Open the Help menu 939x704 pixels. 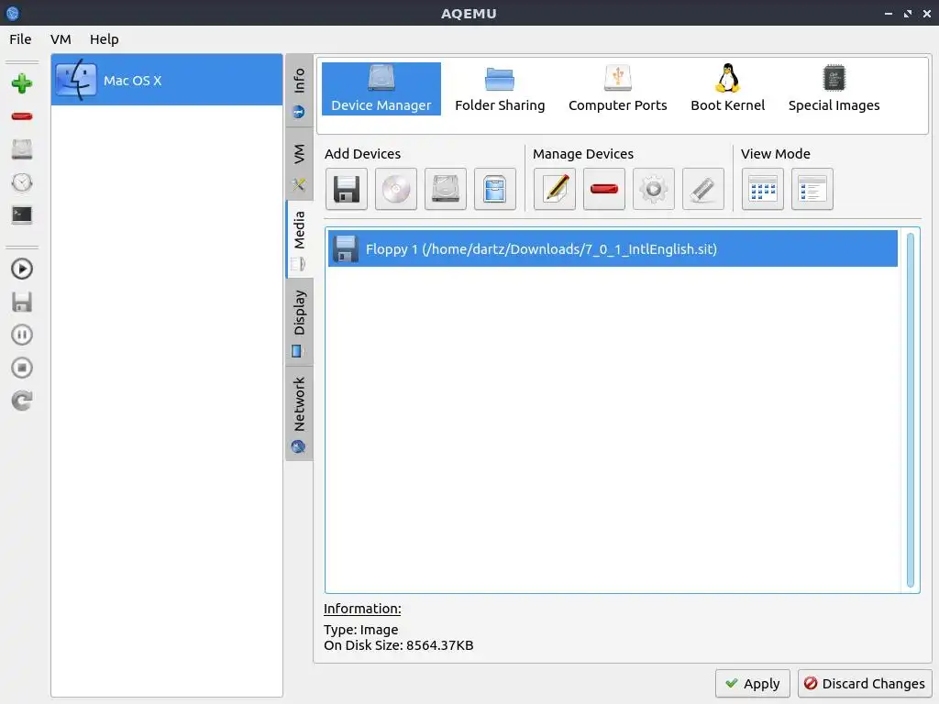(105, 38)
